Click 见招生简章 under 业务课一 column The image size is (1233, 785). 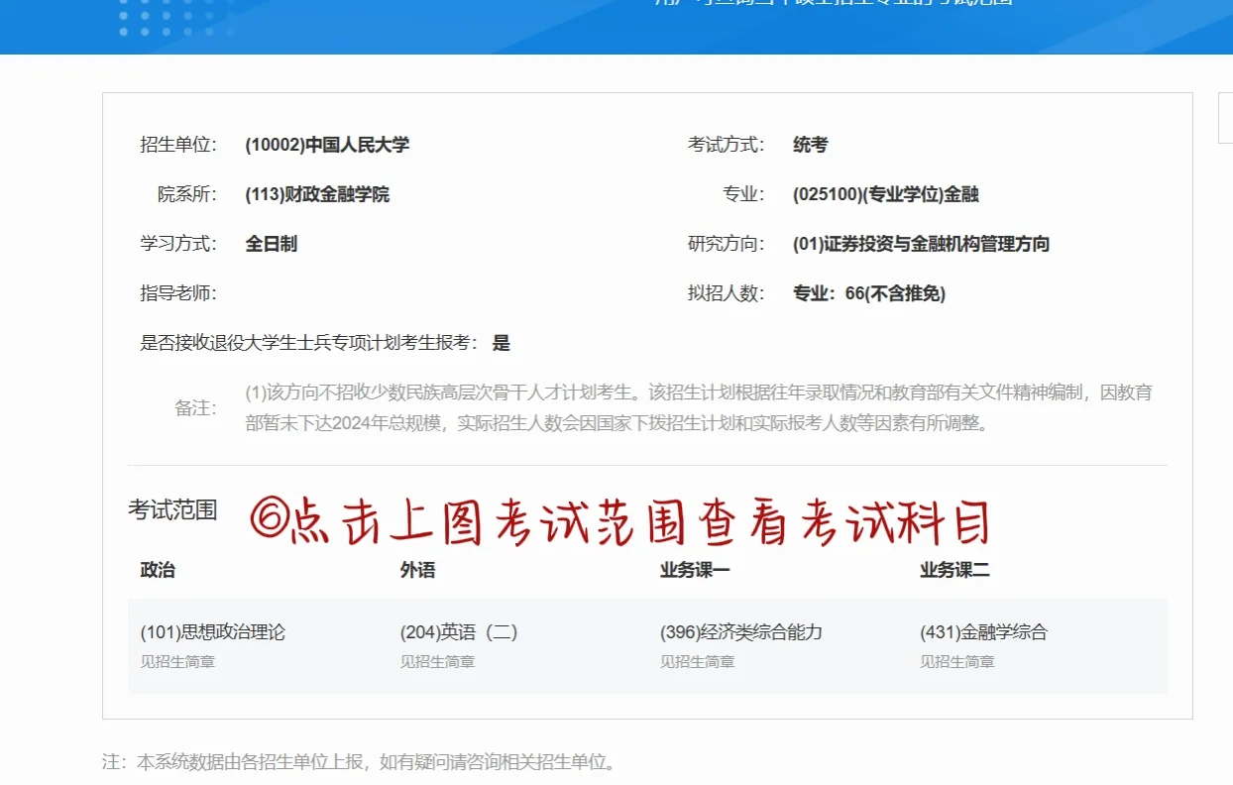point(696,661)
